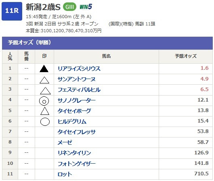Open the メーゼ horse link
Screen dimensions: 214x181
65,142
